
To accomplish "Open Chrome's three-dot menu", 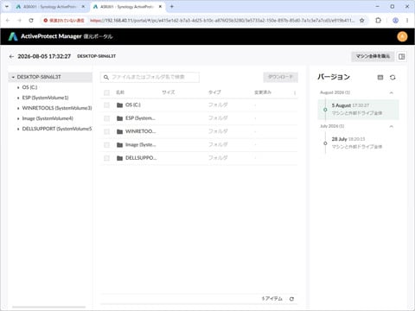I will (407, 20).
